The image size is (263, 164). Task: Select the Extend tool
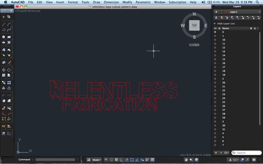point(9,95)
